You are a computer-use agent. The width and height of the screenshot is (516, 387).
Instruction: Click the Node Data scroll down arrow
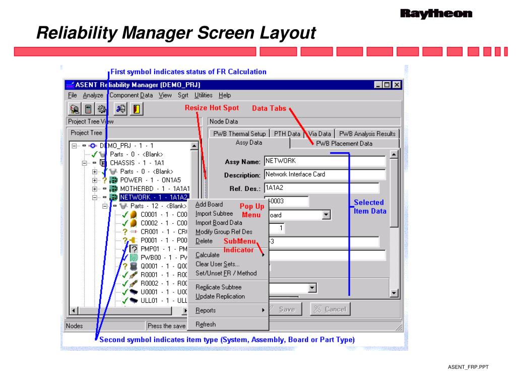click(394, 293)
